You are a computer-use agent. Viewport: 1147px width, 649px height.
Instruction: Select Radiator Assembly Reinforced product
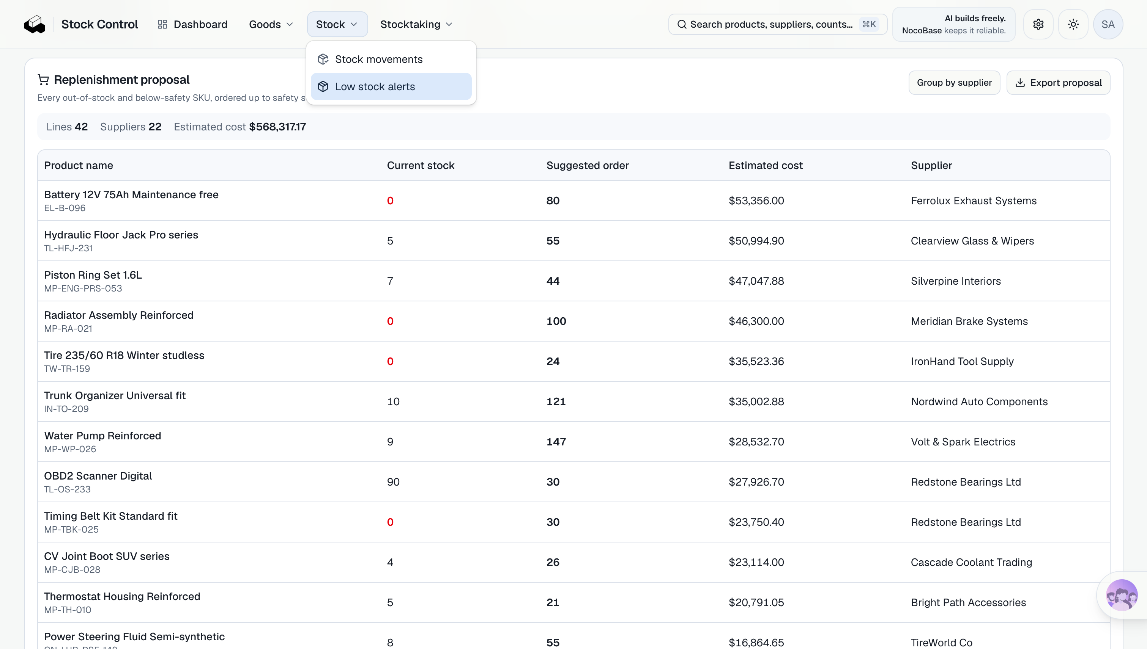point(119,315)
